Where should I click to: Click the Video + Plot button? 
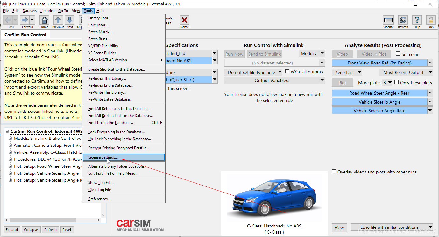point(374,54)
